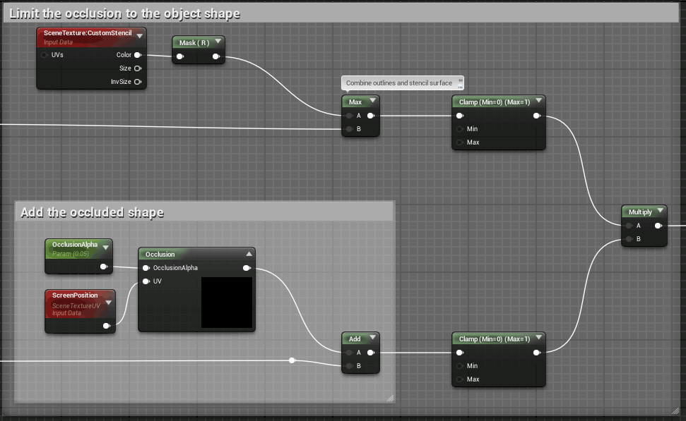Click the Multiply node output pin

(x=658, y=226)
